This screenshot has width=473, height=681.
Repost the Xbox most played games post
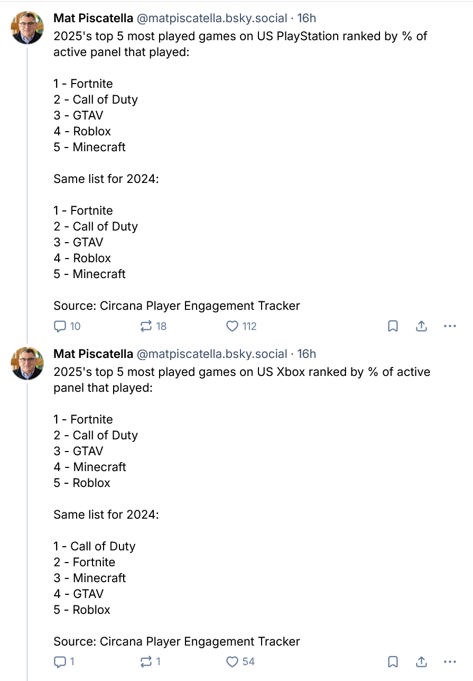146,661
